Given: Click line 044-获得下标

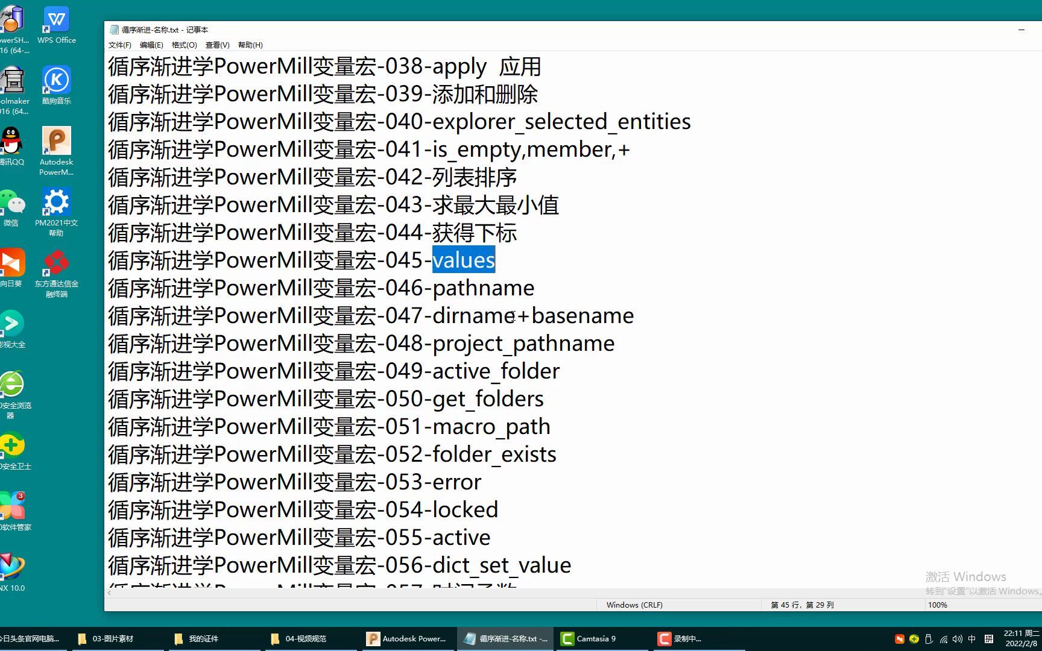Looking at the screenshot, I should point(312,233).
